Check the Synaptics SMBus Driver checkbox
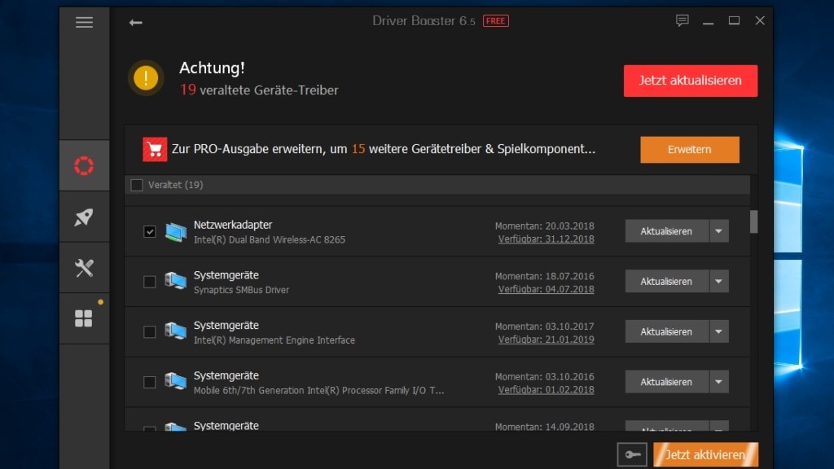 (x=150, y=281)
